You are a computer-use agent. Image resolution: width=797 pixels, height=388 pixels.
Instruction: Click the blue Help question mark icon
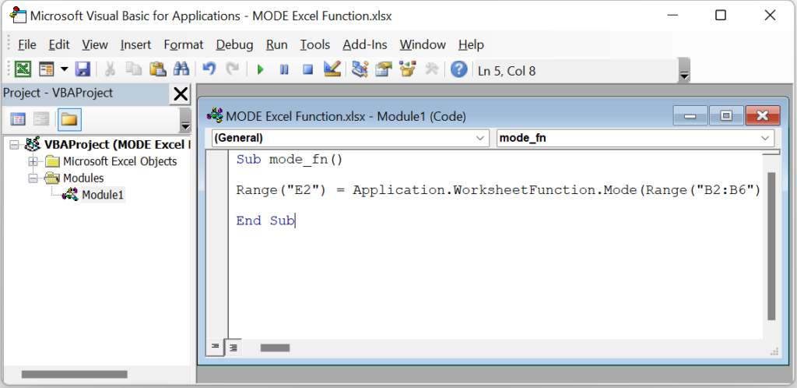pos(459,69)
